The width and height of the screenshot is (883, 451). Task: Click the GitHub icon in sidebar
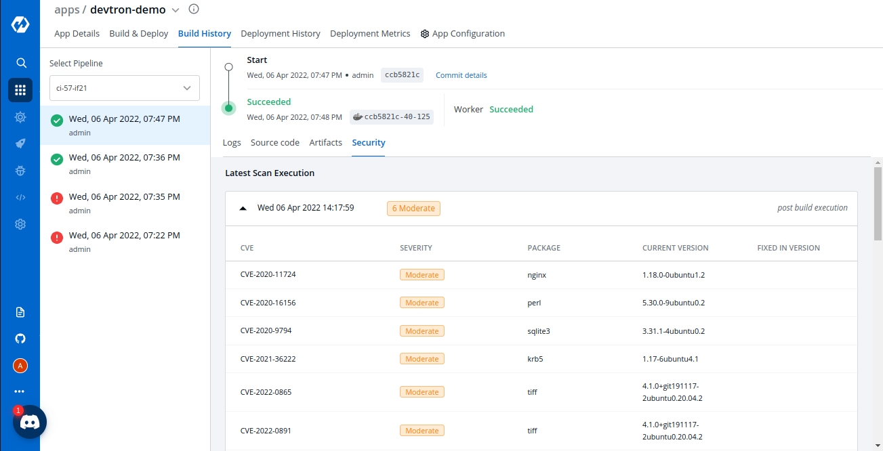coord(20,339)
